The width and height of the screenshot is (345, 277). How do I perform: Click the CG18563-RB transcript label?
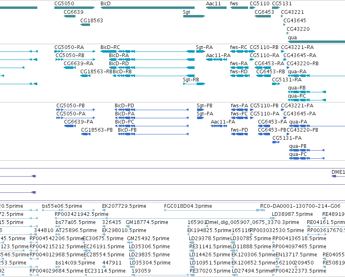pyautogui.click(x=96, y=72)
